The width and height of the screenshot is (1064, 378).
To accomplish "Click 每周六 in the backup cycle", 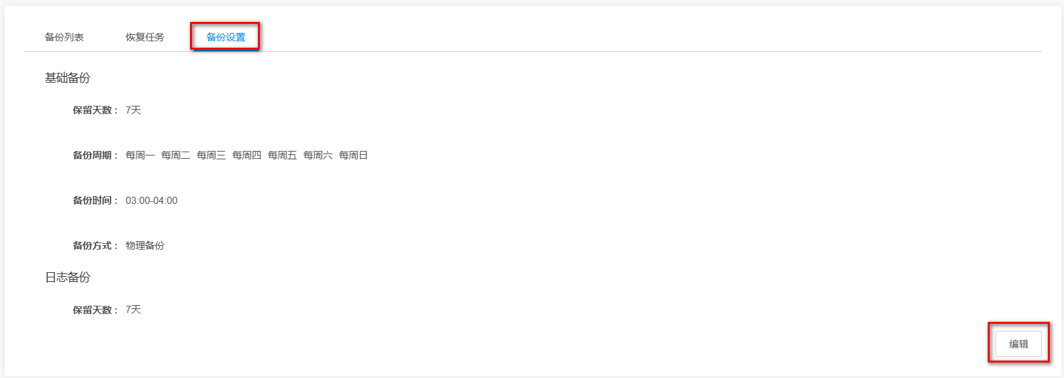I will coord(317,155).
